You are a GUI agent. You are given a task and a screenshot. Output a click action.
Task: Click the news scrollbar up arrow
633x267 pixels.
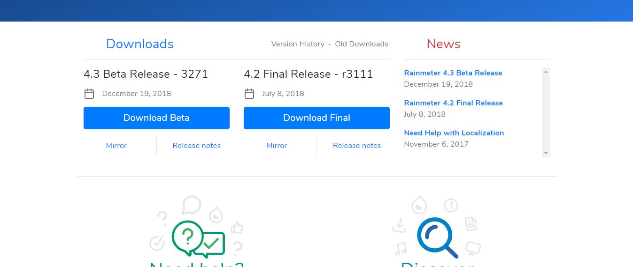[546, 72]
